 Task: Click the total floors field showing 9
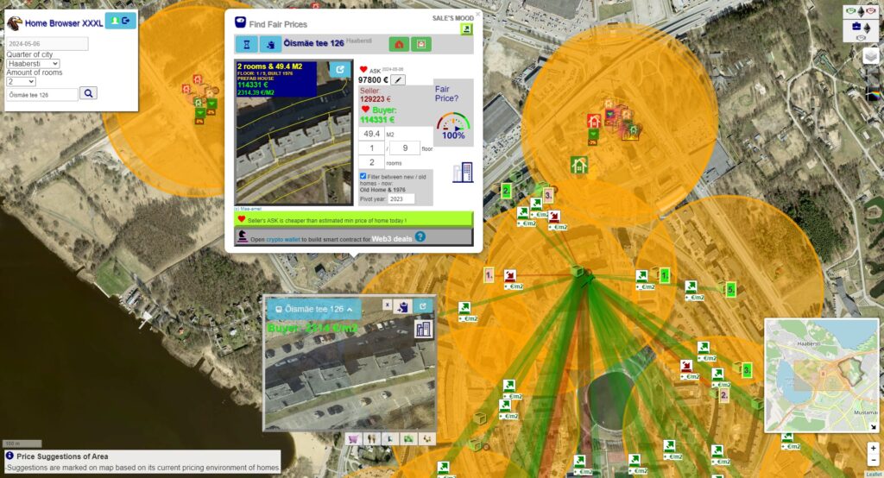pyautogui.click(x=405, y=148)
